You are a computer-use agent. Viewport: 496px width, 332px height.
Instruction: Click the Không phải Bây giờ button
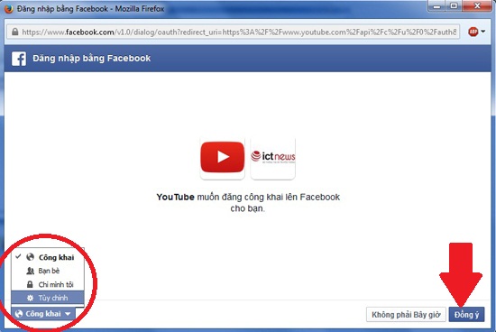pyautogui.click(x=406, y=314)
